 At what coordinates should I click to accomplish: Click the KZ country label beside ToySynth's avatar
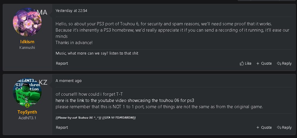click(43, 83)
